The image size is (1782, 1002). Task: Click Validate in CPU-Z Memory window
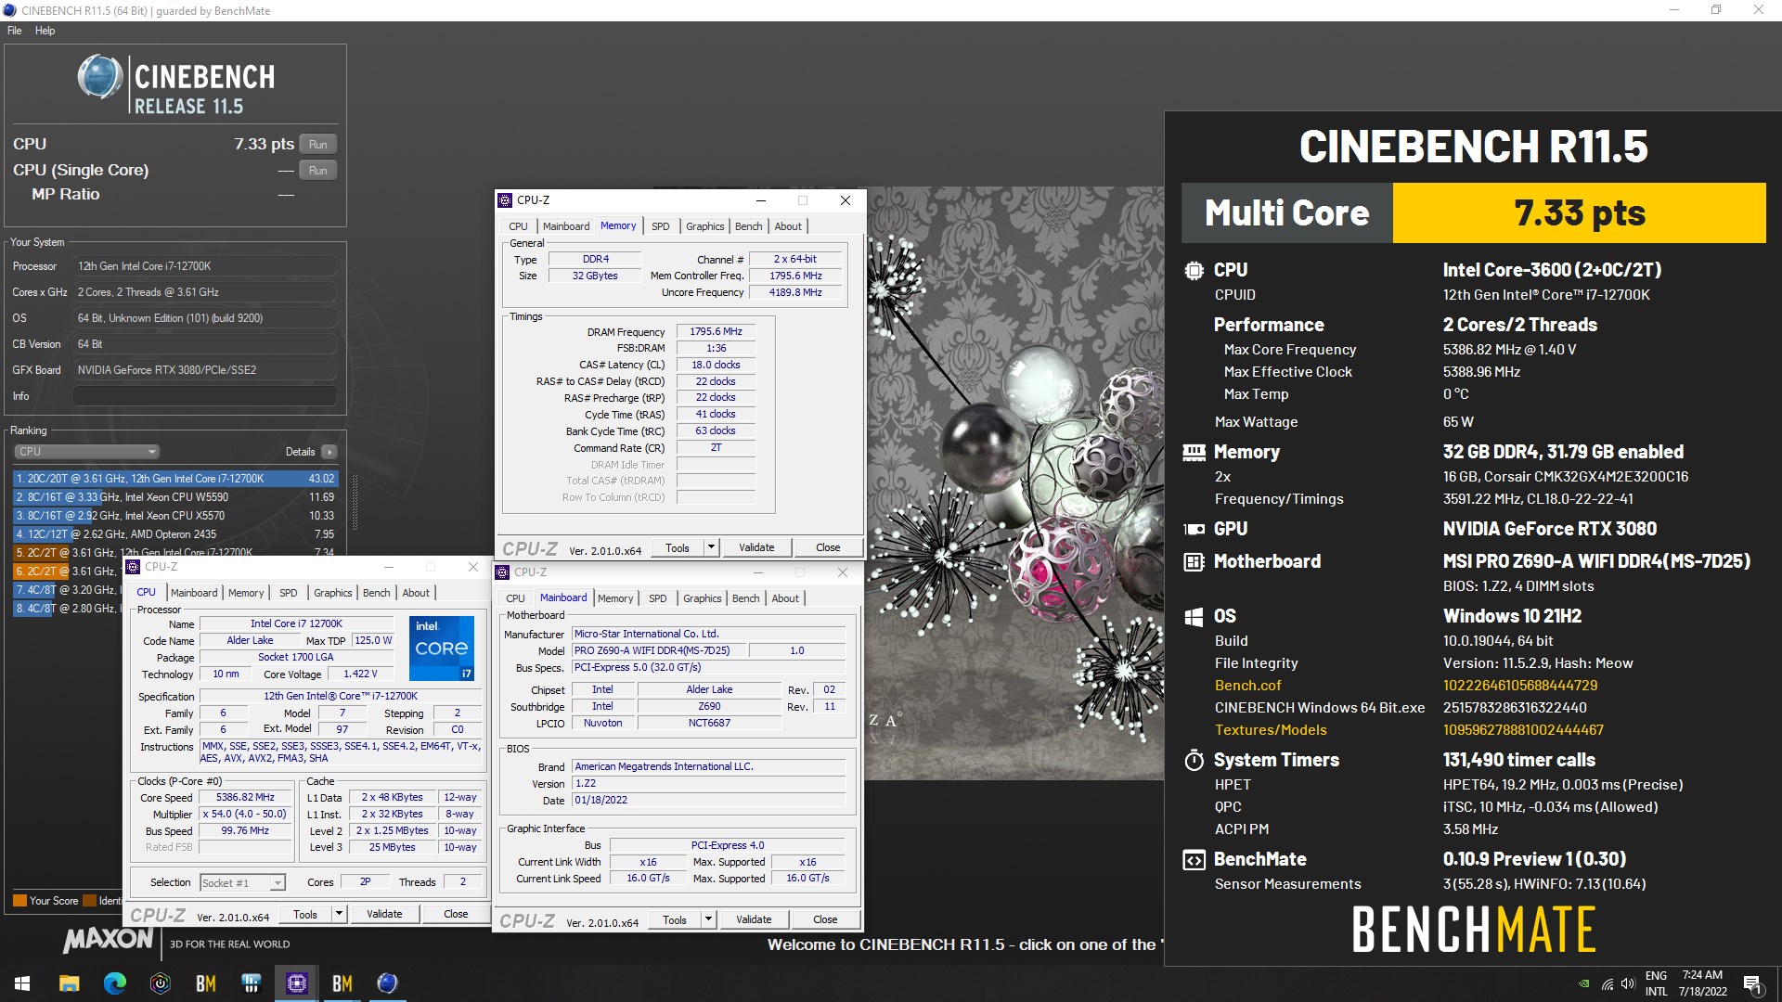[x=756, y=547]
